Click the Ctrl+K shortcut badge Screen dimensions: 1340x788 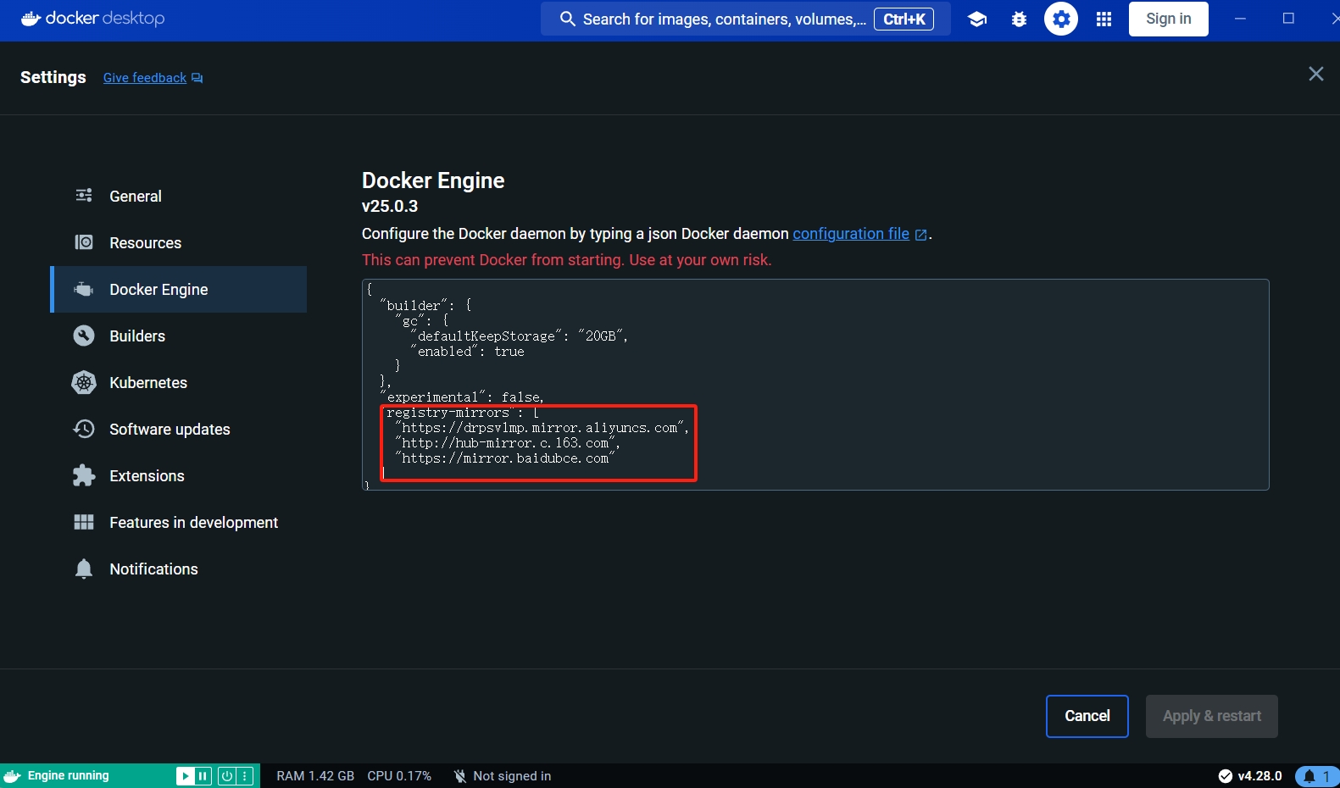coord(904,19)
